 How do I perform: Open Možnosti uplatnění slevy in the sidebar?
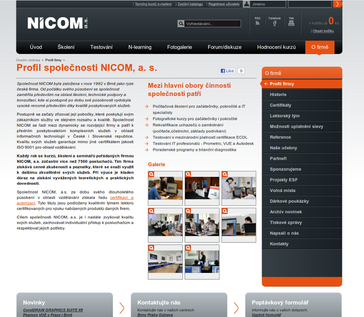click(x=302, y=127)
